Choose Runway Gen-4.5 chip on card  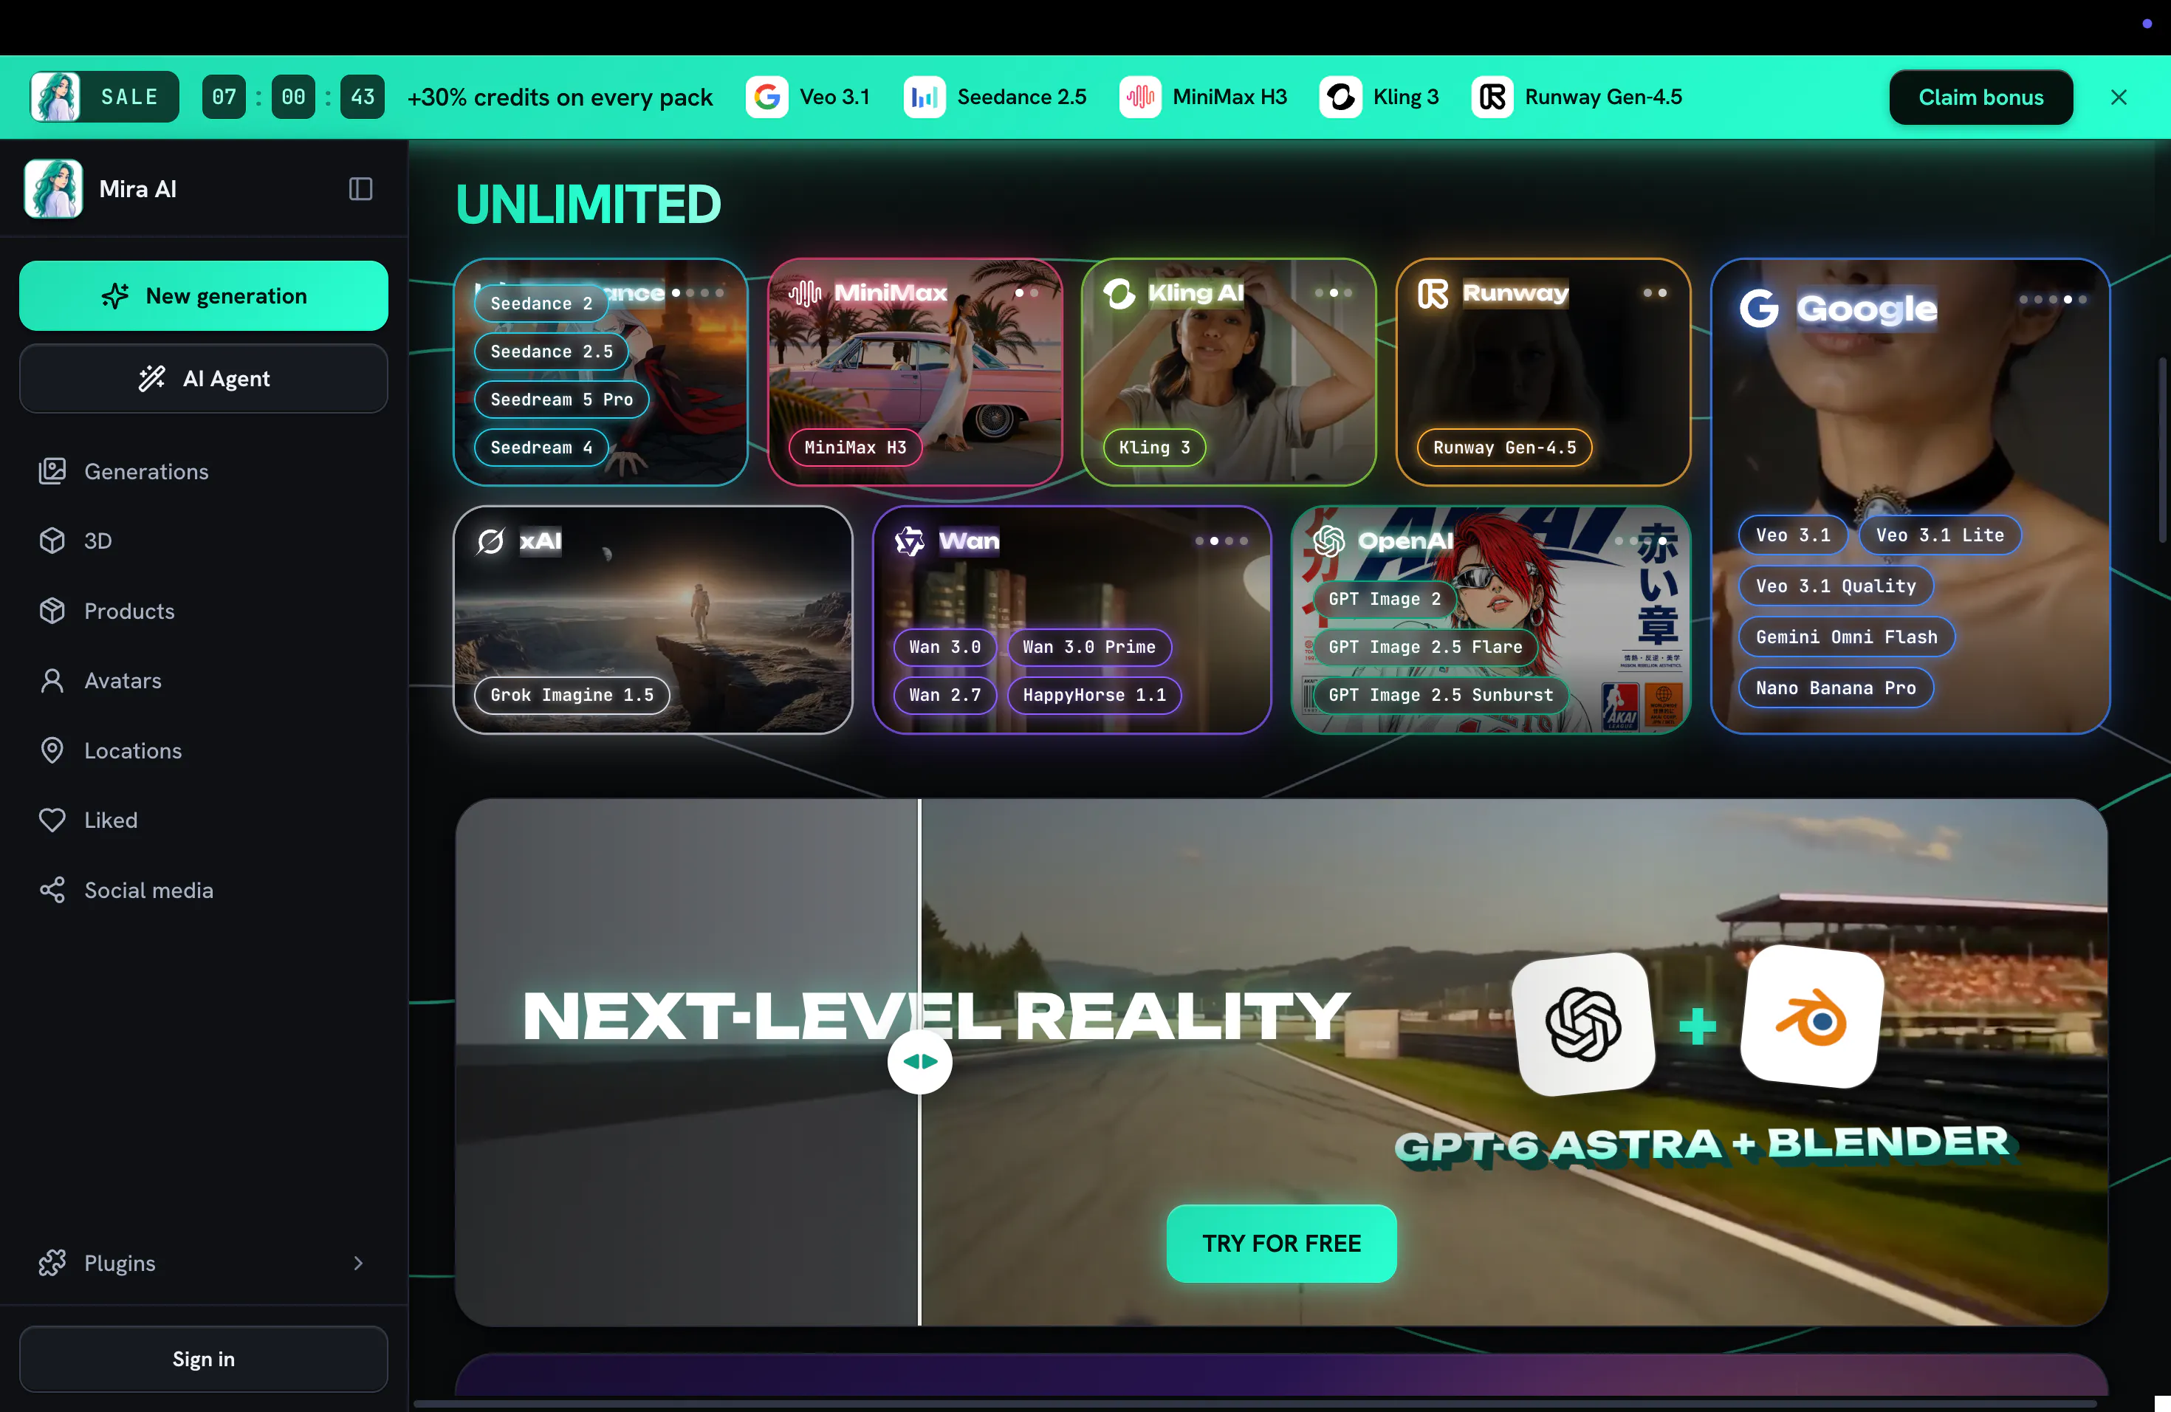tap(1504, 447)
